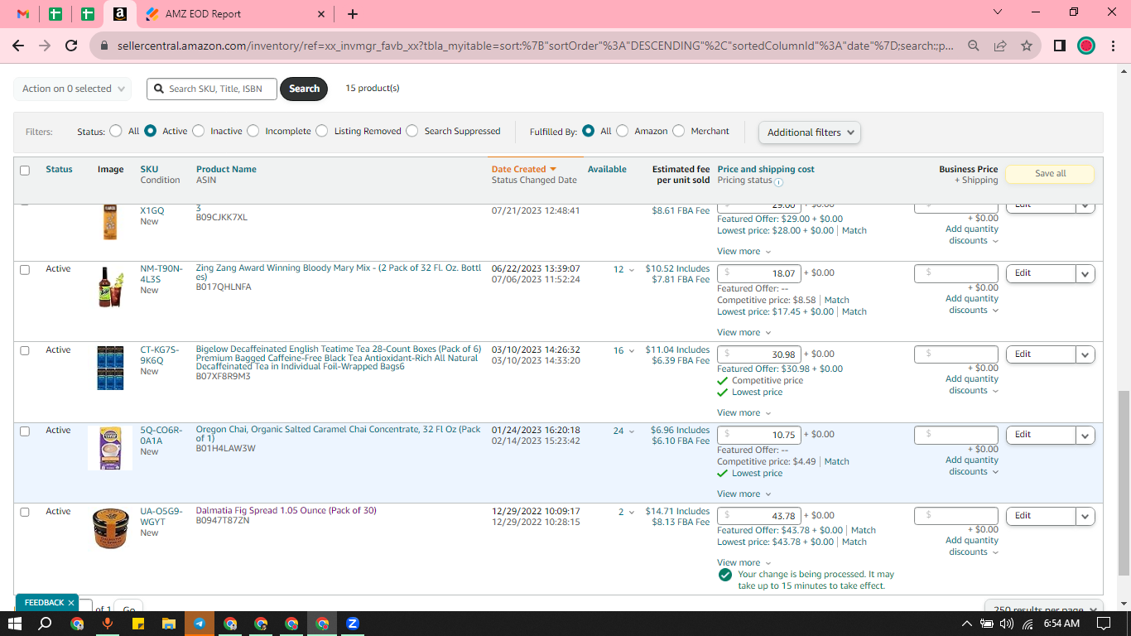Switch to Zoom on the taskbar
This screenshot has height=636, width=1131.
tap(353, 624)
